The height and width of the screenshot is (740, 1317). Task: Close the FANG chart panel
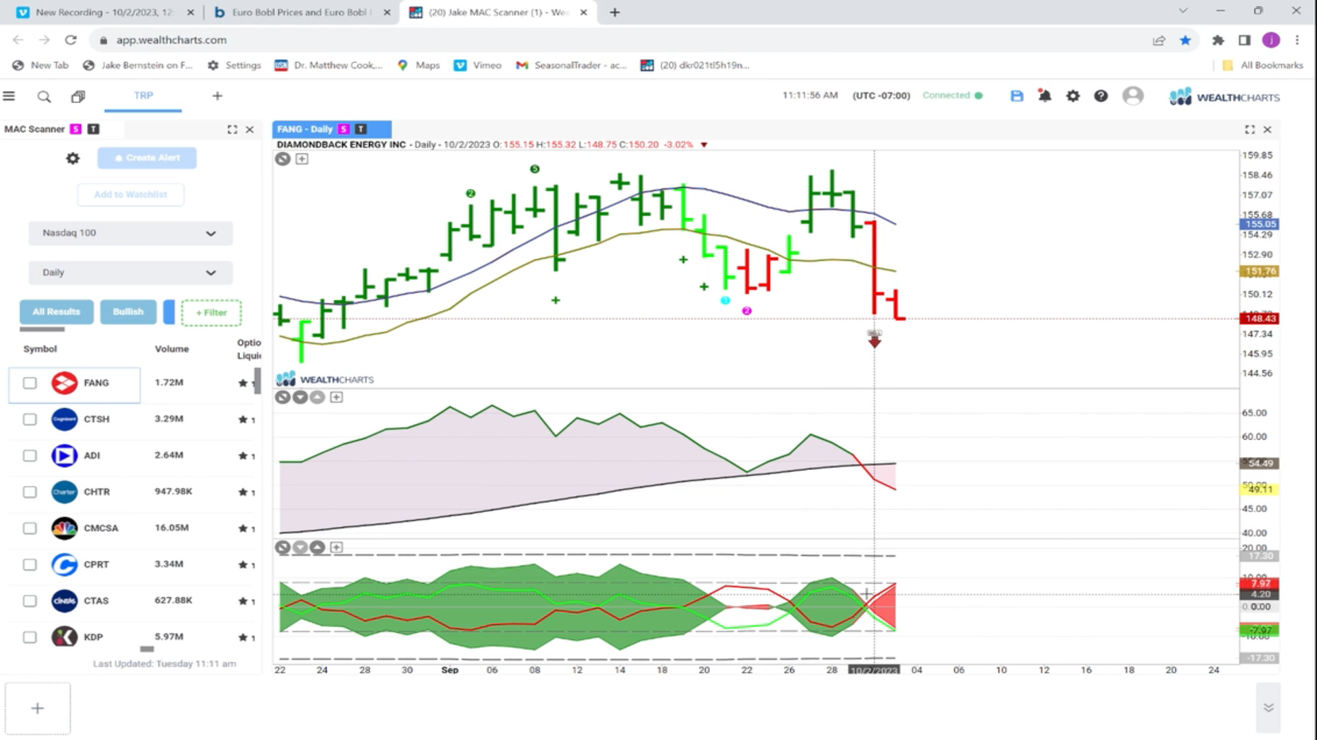(x=1268, y=129)
